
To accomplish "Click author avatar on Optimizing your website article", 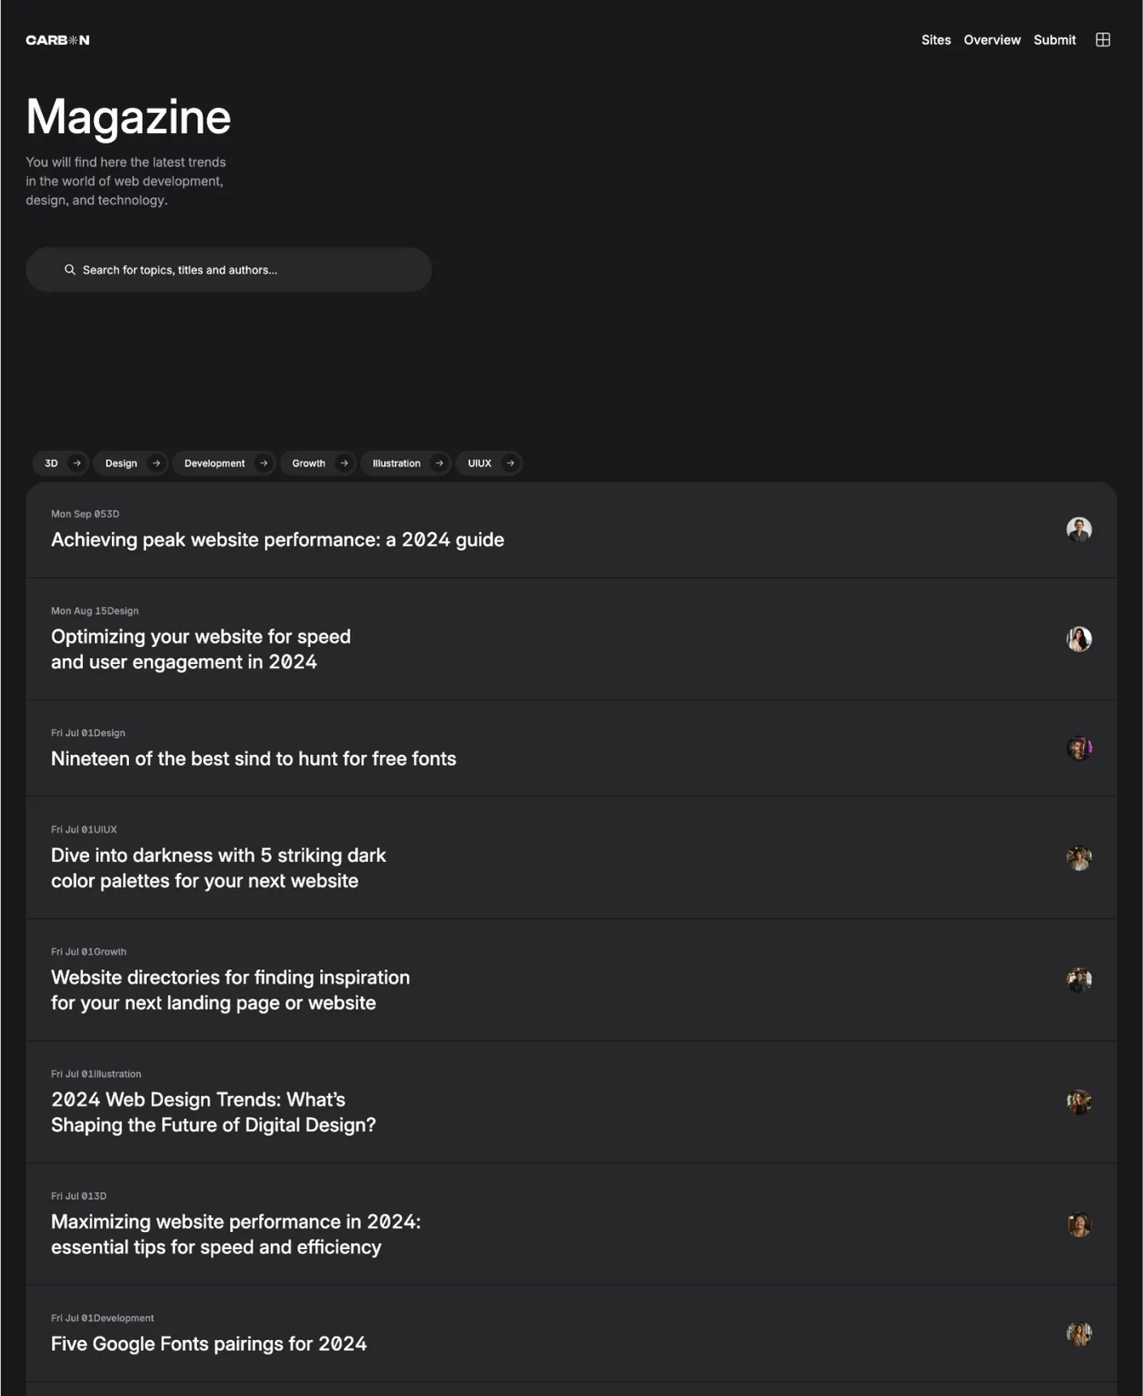I will coord(1079,640).
